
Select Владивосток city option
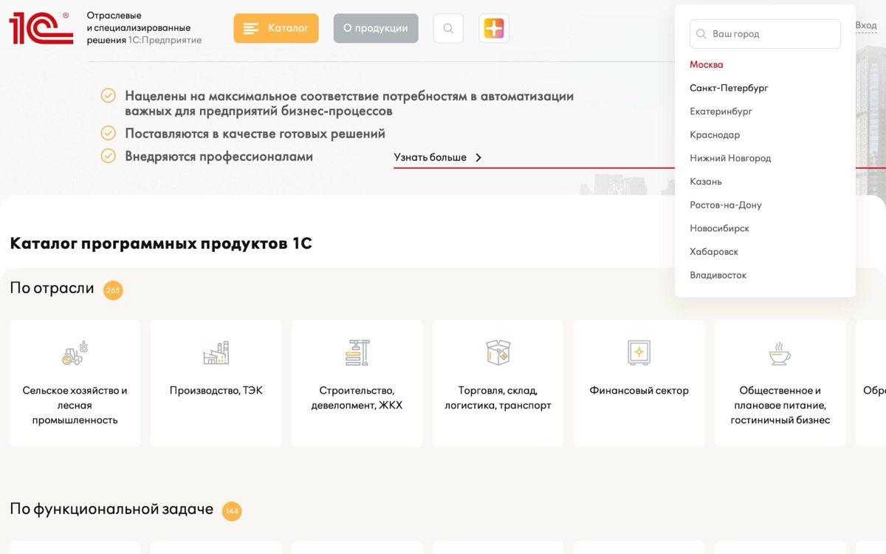click(718, 276)
